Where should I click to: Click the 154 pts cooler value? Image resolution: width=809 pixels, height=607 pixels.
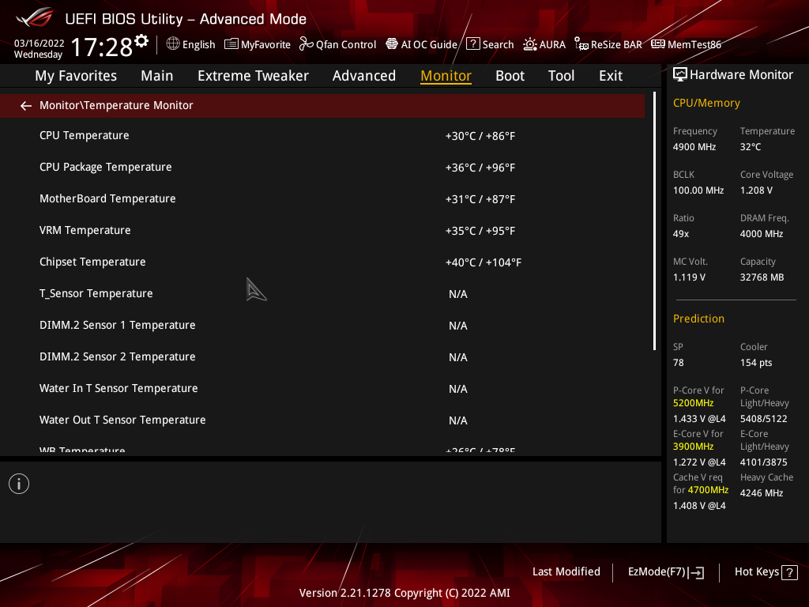(756, 363)
